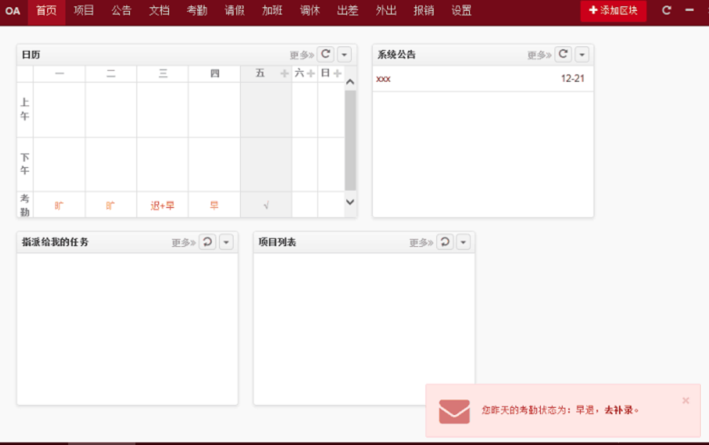The height and width of the screenshot is (445, 709).
Task: Open the top-right header dropdown arrow
Action: (688, 10)
